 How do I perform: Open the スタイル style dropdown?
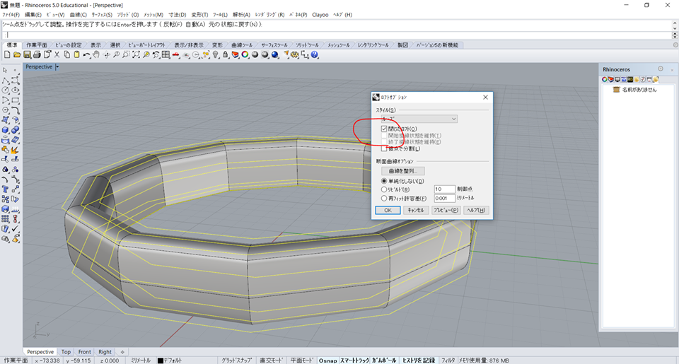click(x=419, y=119)
